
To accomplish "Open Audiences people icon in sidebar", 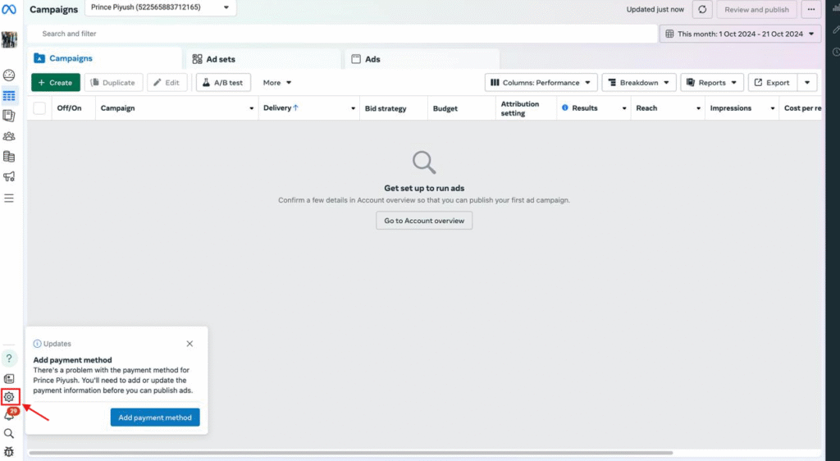I will [9, 136].
